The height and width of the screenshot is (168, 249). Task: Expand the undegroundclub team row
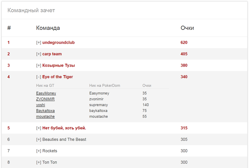38,43
